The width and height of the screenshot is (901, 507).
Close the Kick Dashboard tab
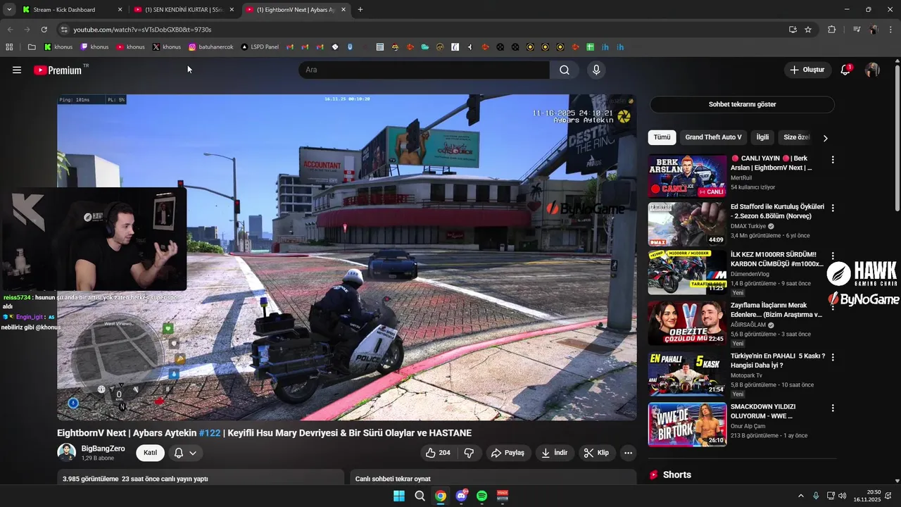(120, 10)
